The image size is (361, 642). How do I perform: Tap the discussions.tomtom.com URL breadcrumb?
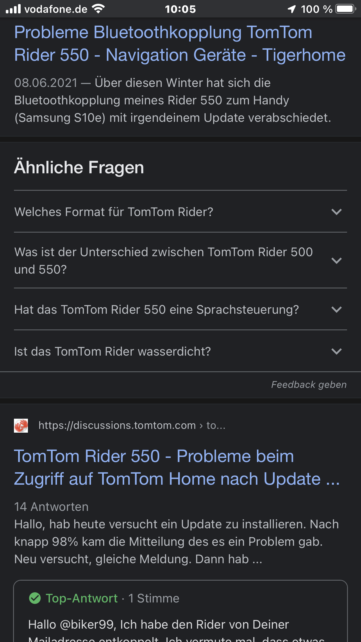(x=132, y=425)
